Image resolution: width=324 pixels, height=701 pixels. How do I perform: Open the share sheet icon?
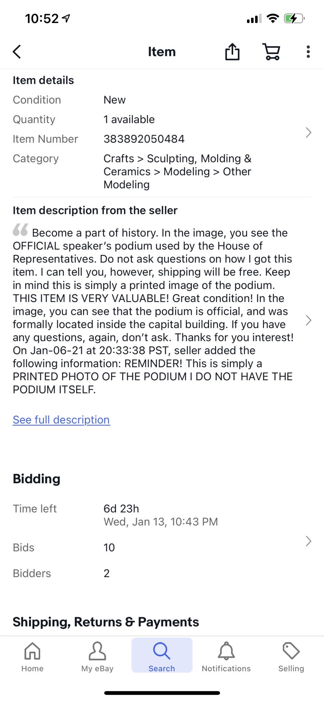click(x=232, y=52)
